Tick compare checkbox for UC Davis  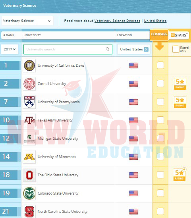[x=160, y=66]
